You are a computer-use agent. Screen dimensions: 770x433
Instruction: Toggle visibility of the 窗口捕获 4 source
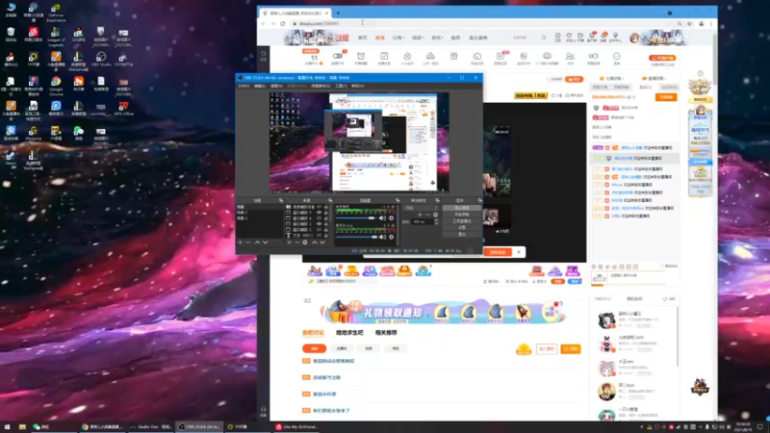point(320,218)
